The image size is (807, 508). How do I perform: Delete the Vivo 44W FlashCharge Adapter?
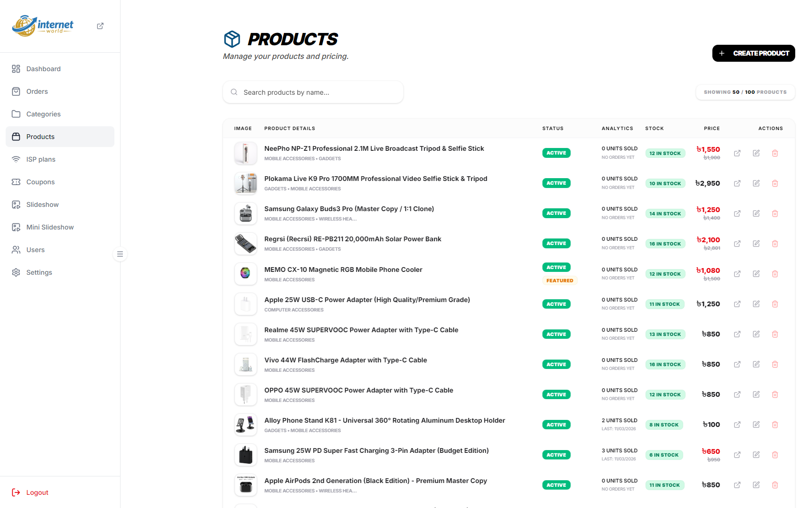pos(775,364)
